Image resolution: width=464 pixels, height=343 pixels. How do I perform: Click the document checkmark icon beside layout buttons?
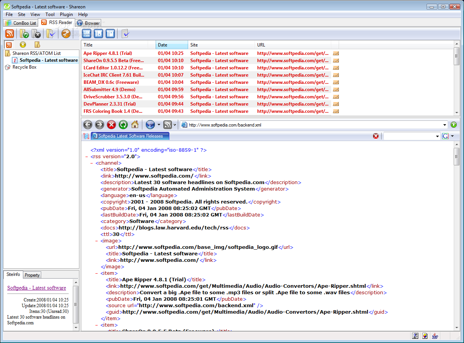[126, 34]
